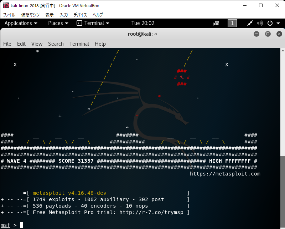Open the terminal Edit menu
The height and width of the screenshot is (229, 285).
21,44
